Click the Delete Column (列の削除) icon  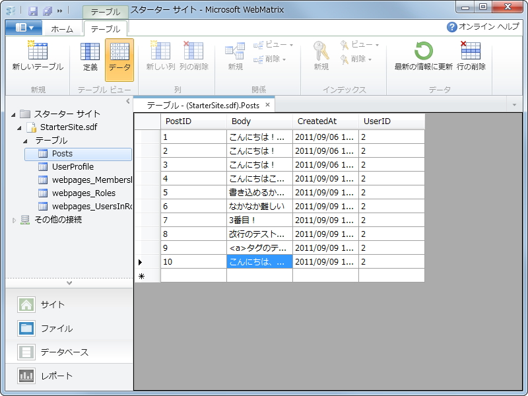193,51
